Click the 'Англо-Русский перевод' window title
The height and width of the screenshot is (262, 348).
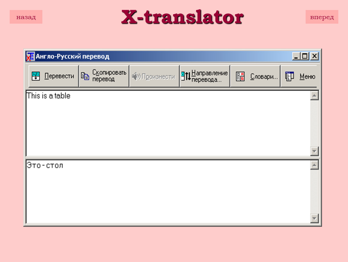point(73,56)
